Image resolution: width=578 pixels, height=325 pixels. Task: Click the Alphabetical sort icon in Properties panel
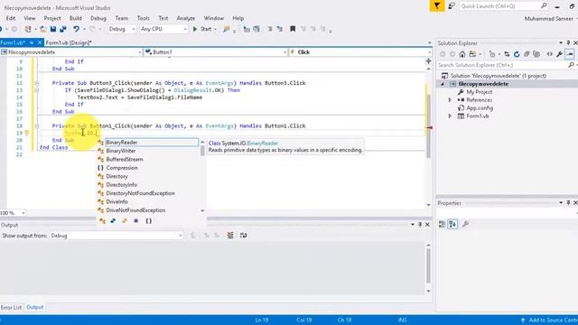click(452, 224)
